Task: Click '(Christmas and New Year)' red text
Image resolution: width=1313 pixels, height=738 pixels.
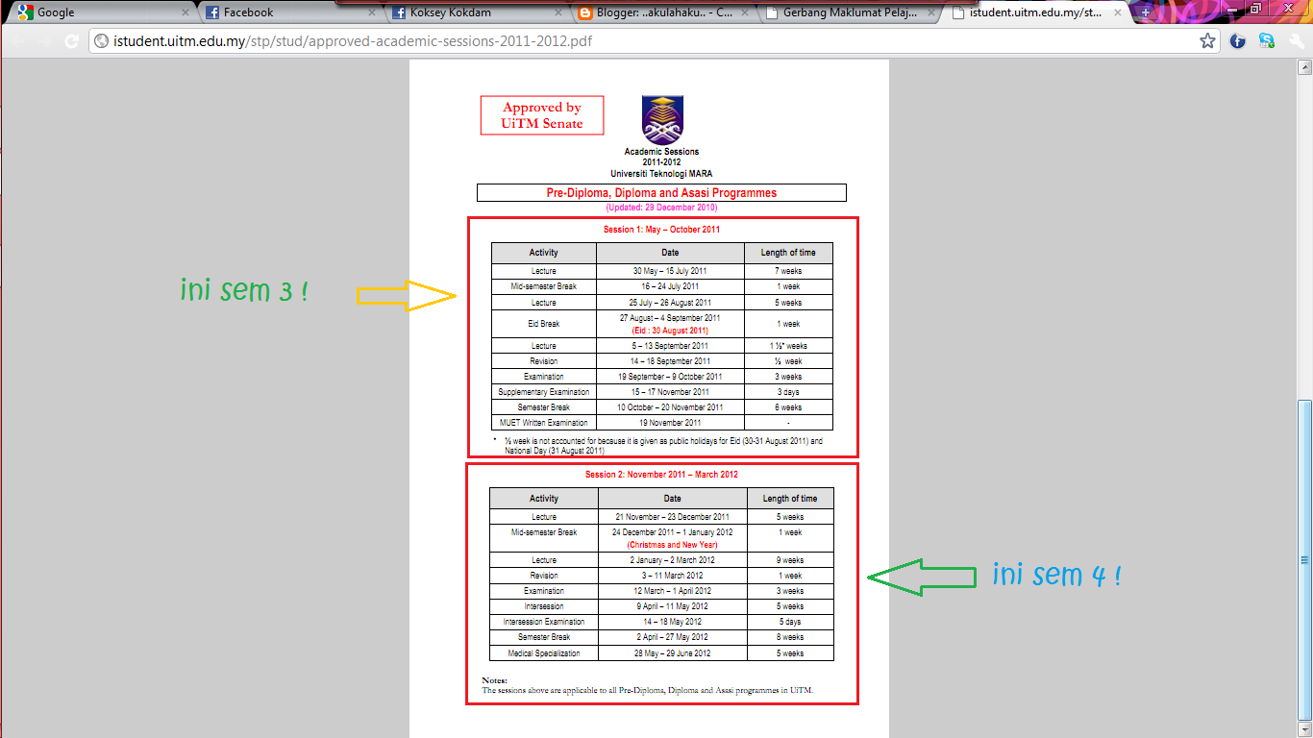Action: click(x=672, y=545)
